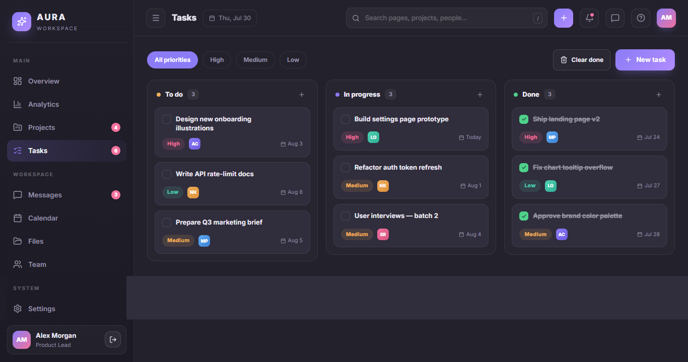Open the help question mark icon
The width and height of the screenshot is (688, 362).
(641, 18)
